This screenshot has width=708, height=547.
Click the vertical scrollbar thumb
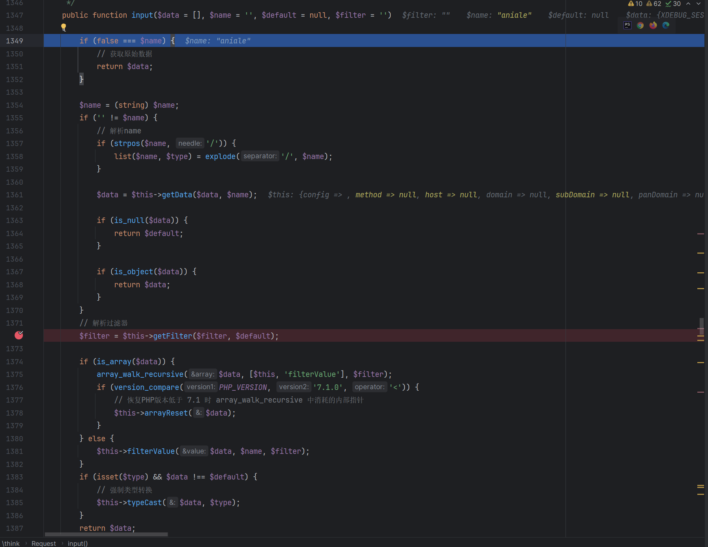(x=701, y=326)
